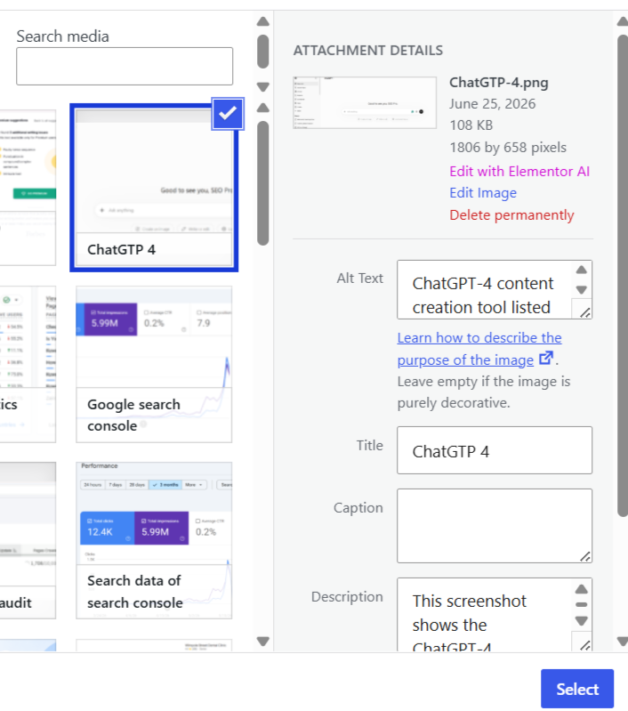The height and width of the screenshot is (711, 628).
Task: Click media grid inner scroll up arrow
Action: [x=263, y=108]
